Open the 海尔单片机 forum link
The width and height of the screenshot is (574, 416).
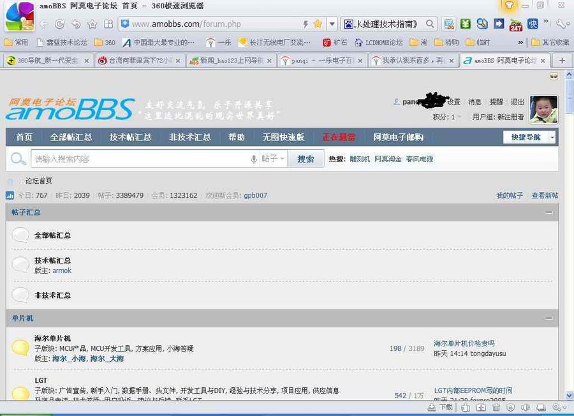coord(53,338)
